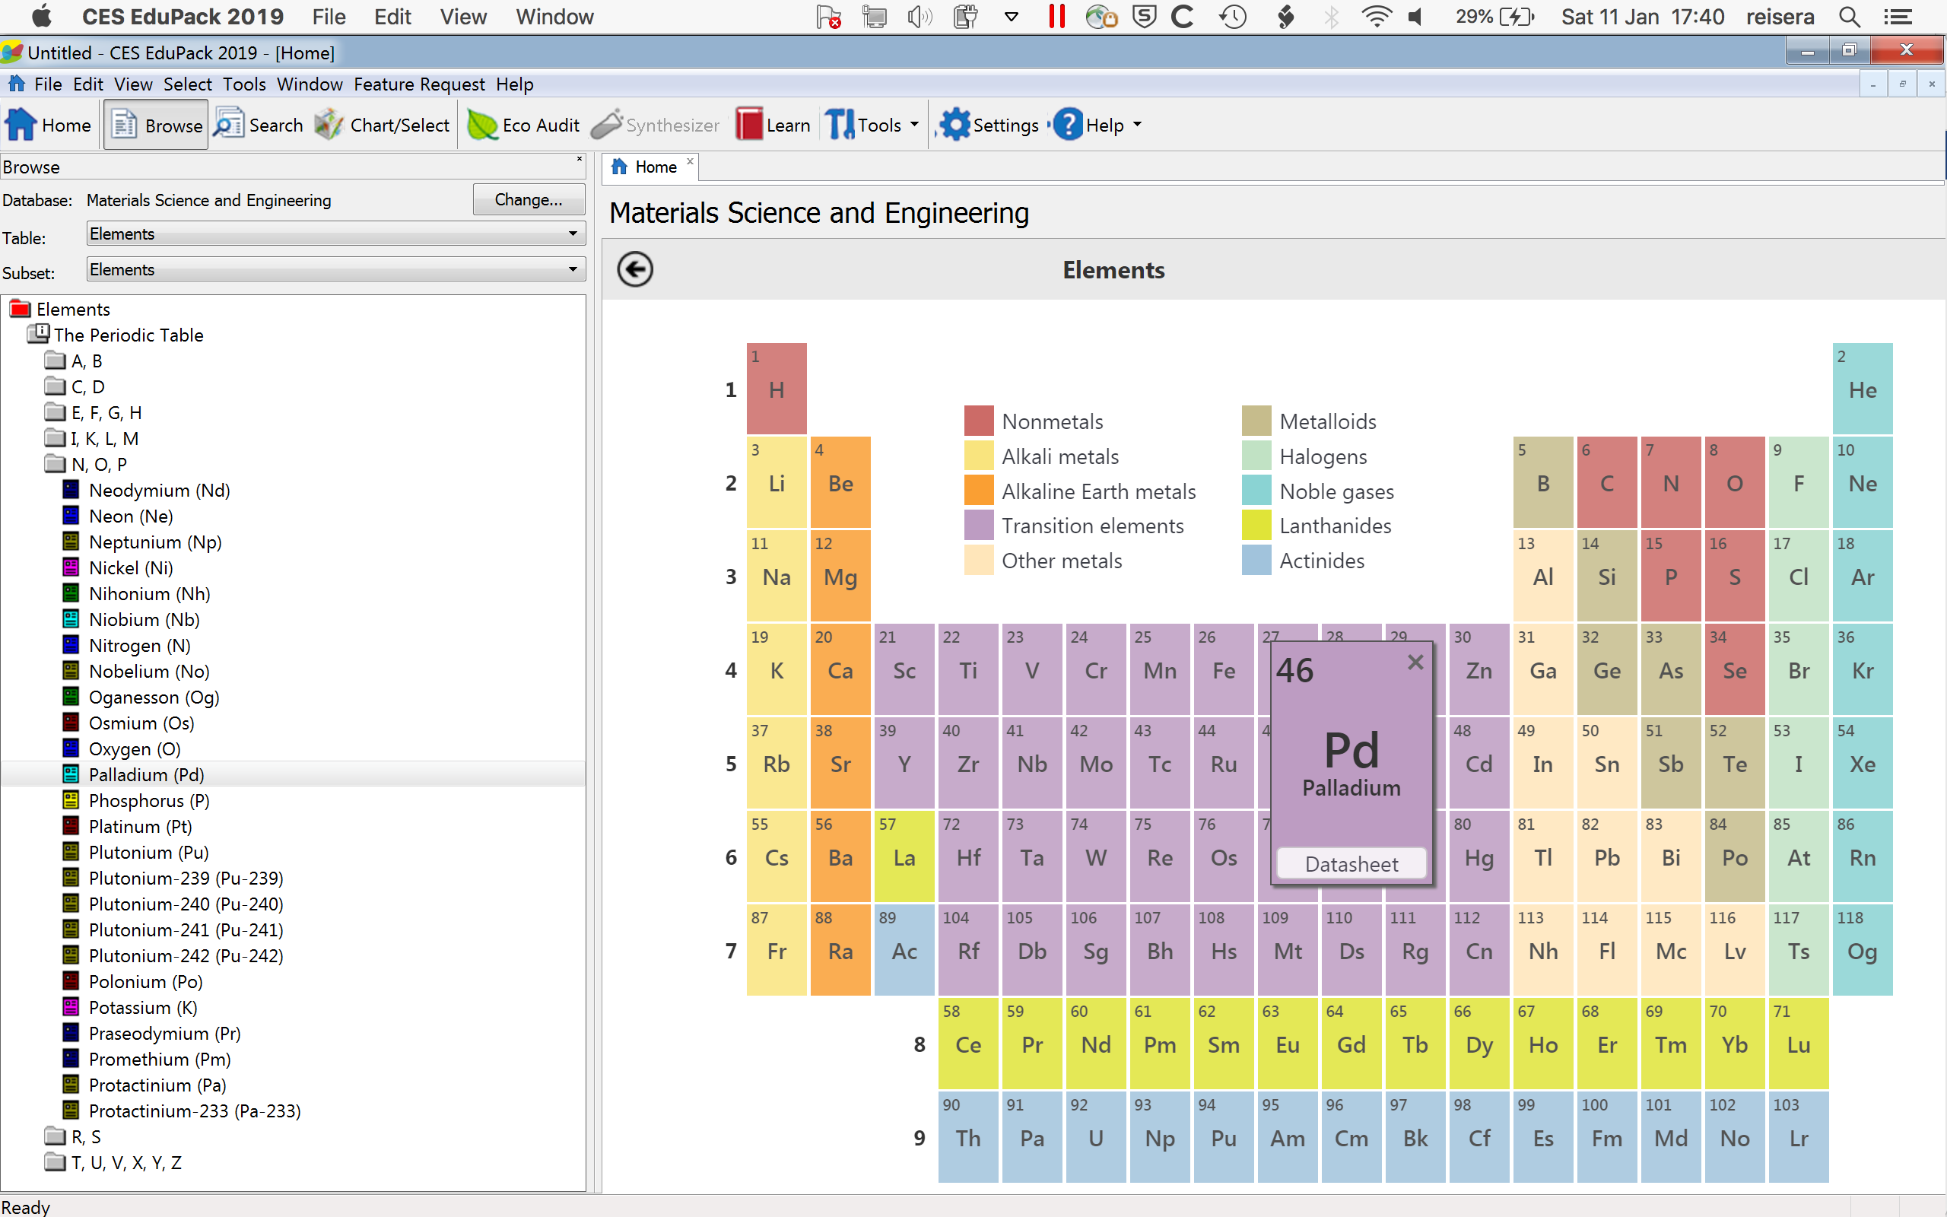
Task: Open Settings gear in toolbar
Action: pos(955,125)
